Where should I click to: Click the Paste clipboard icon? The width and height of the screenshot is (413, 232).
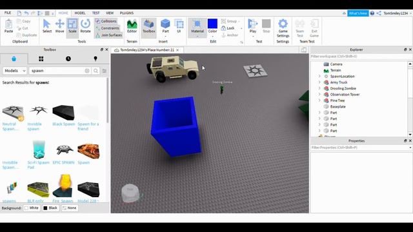tap(8, 26)
